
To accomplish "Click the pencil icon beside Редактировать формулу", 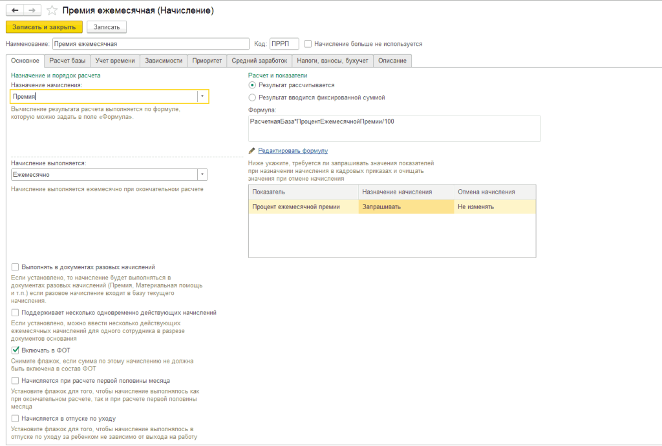I will 252,150.
